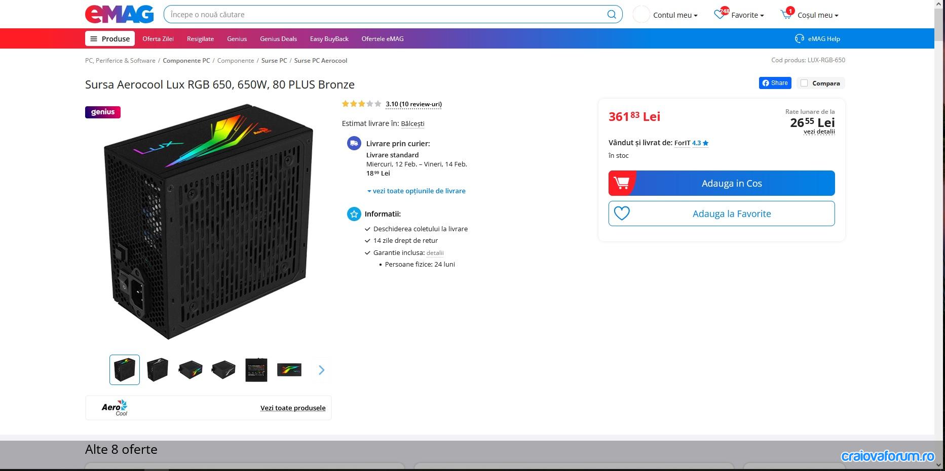Click the eMAG Help headset icon
The image size is (945, 471).
[800, 38]
